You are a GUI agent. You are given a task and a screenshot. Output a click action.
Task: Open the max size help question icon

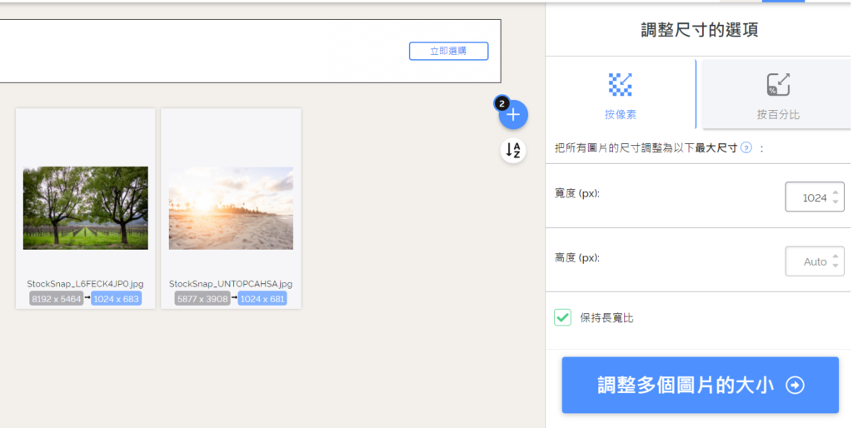pos(746,148)
